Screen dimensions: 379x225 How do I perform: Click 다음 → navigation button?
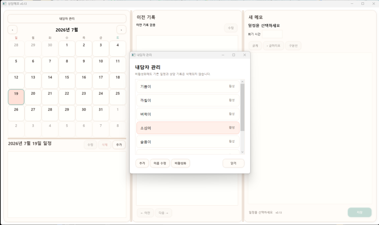pos(163,213)
